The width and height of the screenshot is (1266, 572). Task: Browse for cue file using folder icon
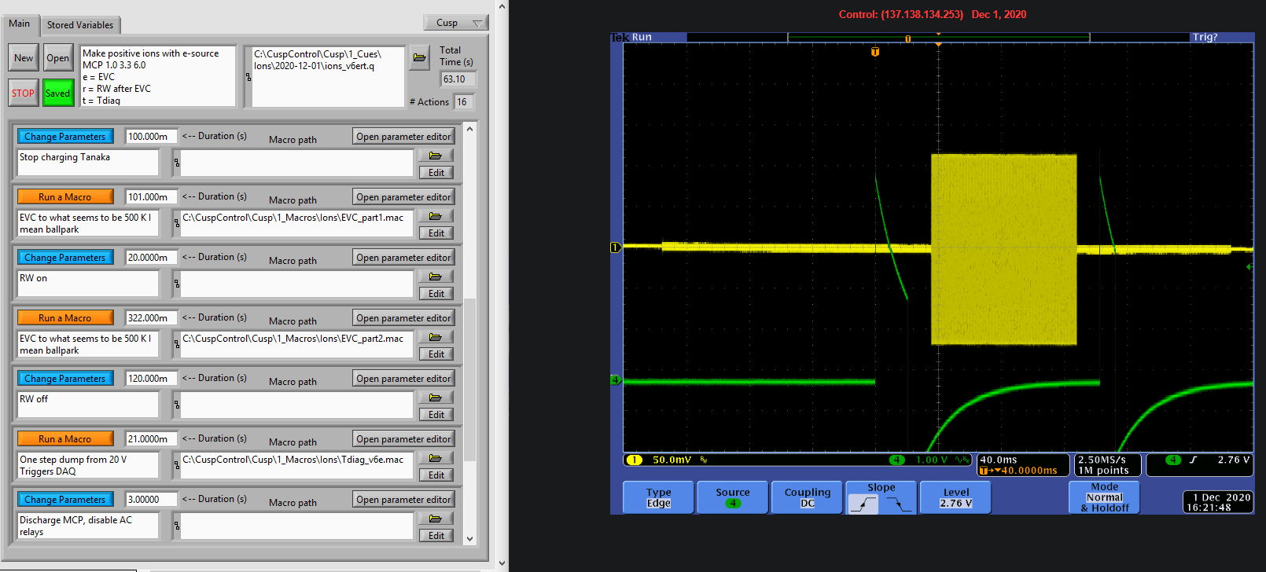coord(419,57)
